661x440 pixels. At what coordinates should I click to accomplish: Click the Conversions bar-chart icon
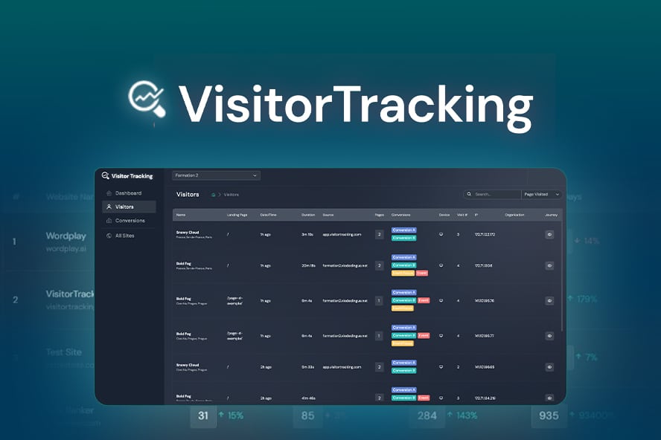coord(108,221)
